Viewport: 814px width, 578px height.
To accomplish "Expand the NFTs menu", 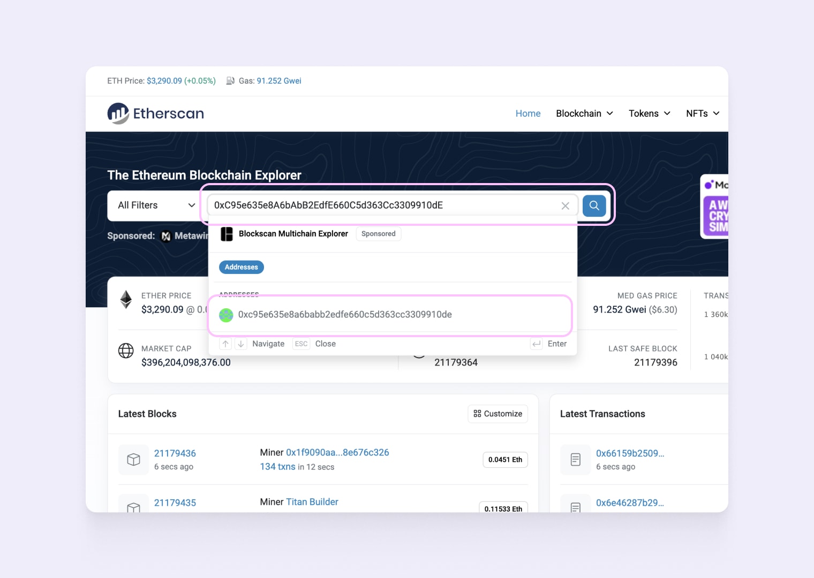I will click(703, 113).
